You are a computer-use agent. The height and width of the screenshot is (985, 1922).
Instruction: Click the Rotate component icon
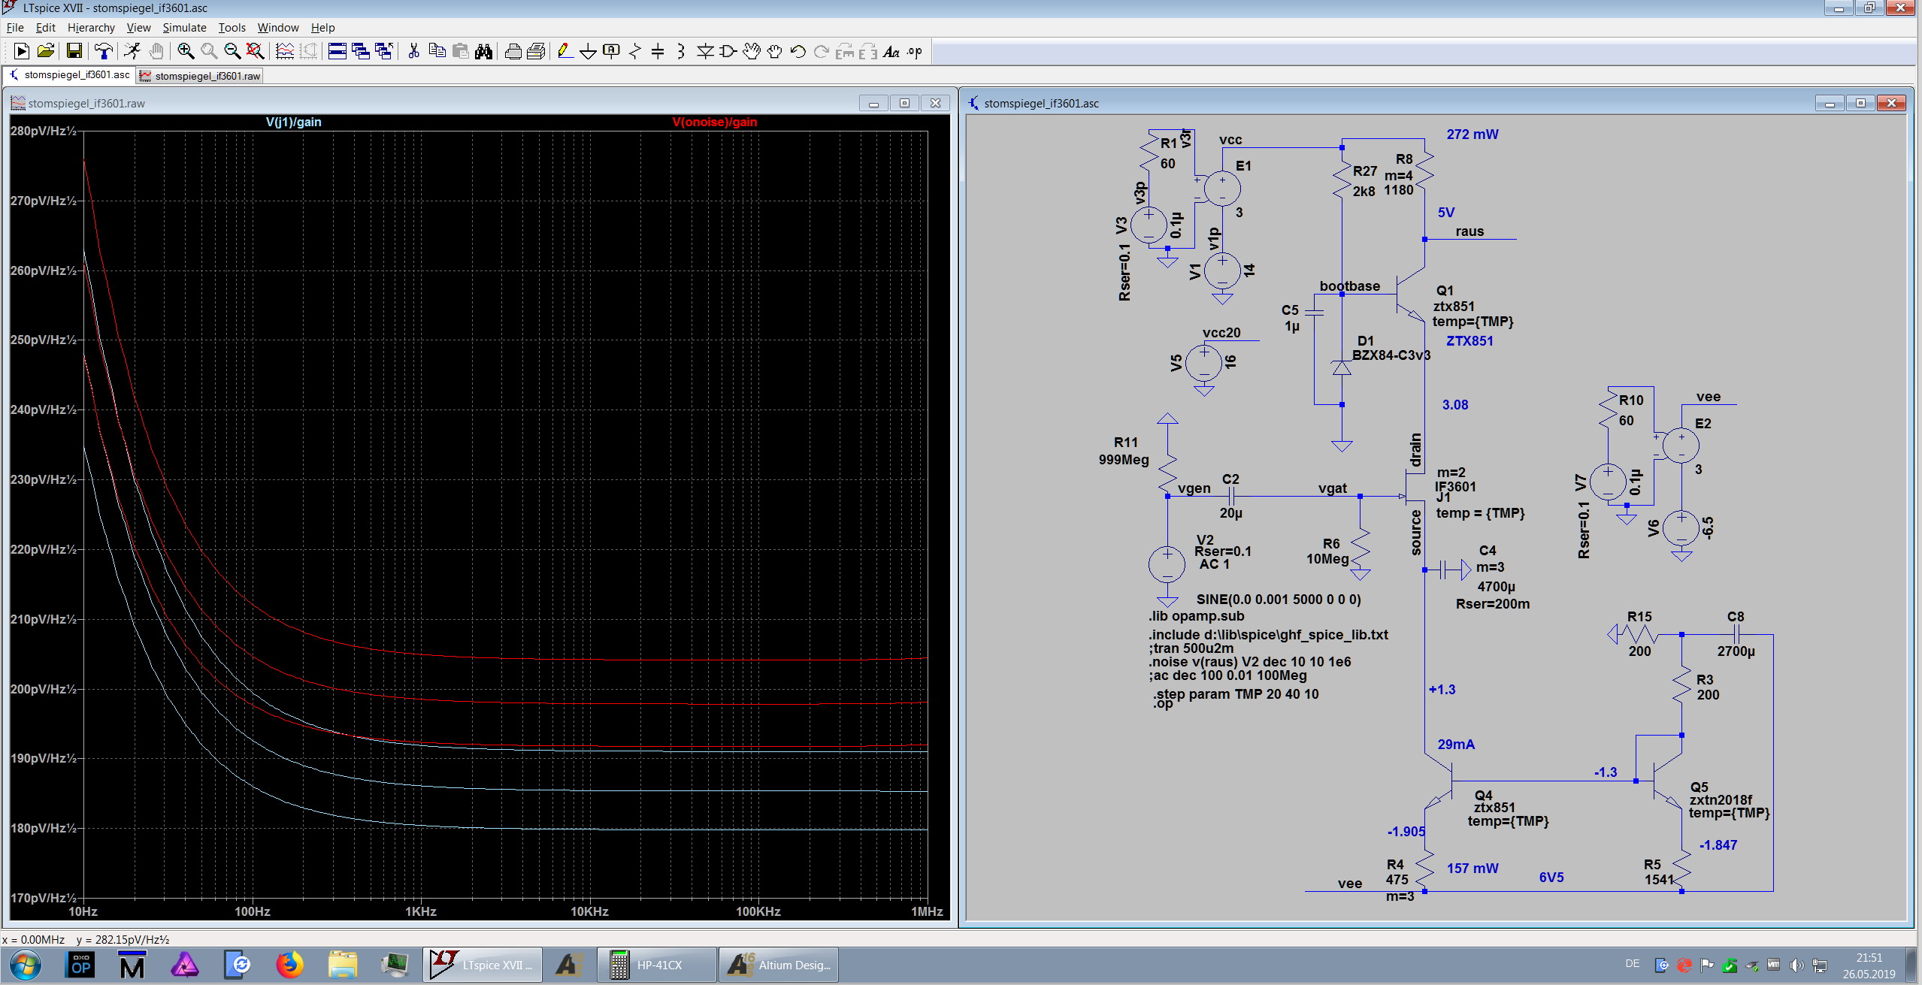click(x=845, y=51)
